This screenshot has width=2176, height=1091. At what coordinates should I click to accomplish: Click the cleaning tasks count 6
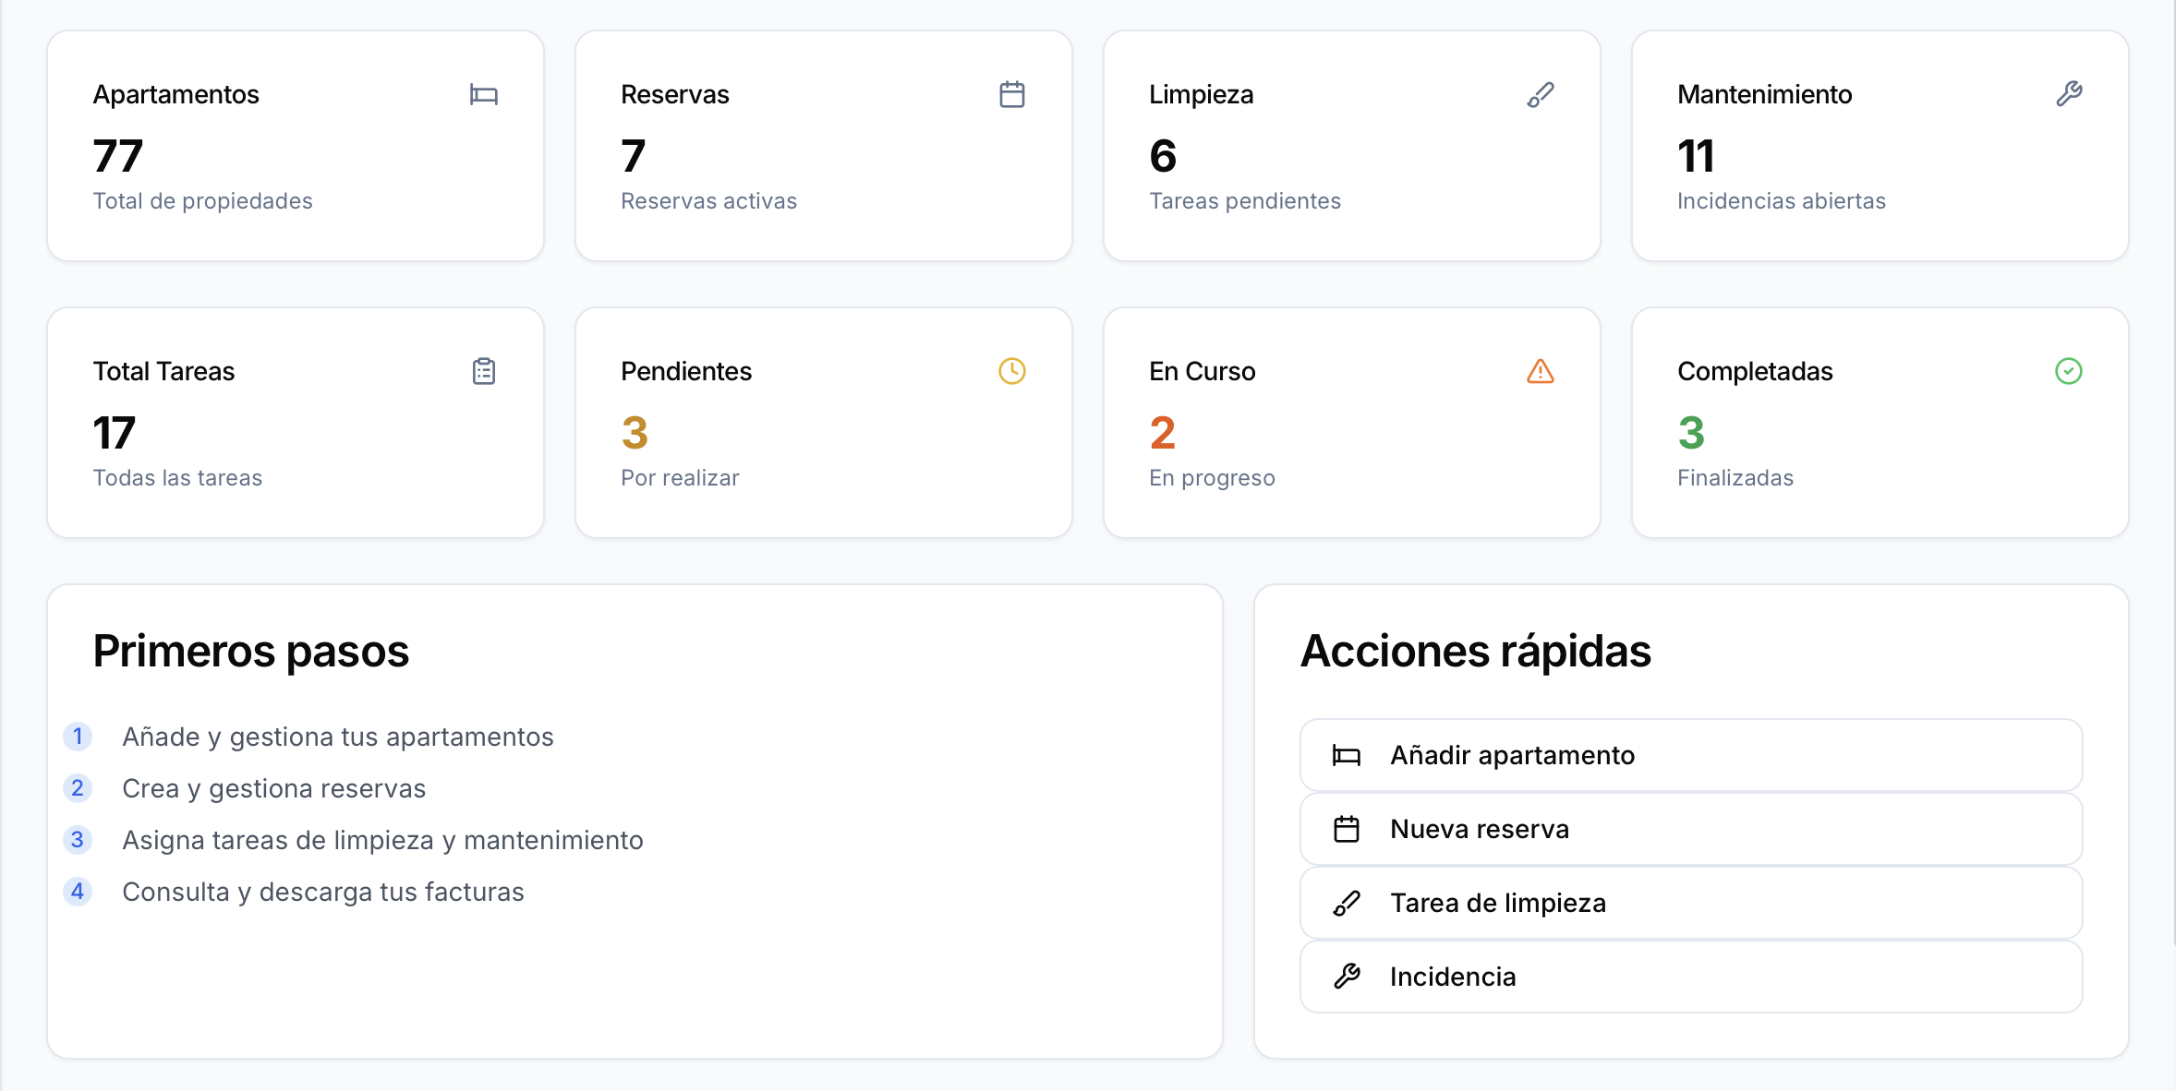(x=1163, y=155)
